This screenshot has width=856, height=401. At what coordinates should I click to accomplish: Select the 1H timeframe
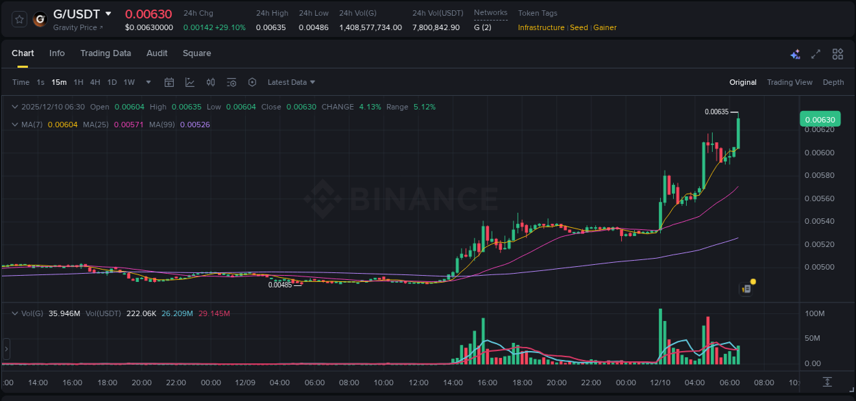(79, 82)
